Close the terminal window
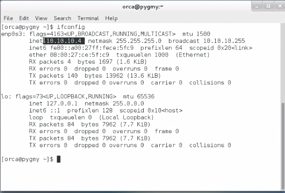285x193 pixels. [280, 7]
